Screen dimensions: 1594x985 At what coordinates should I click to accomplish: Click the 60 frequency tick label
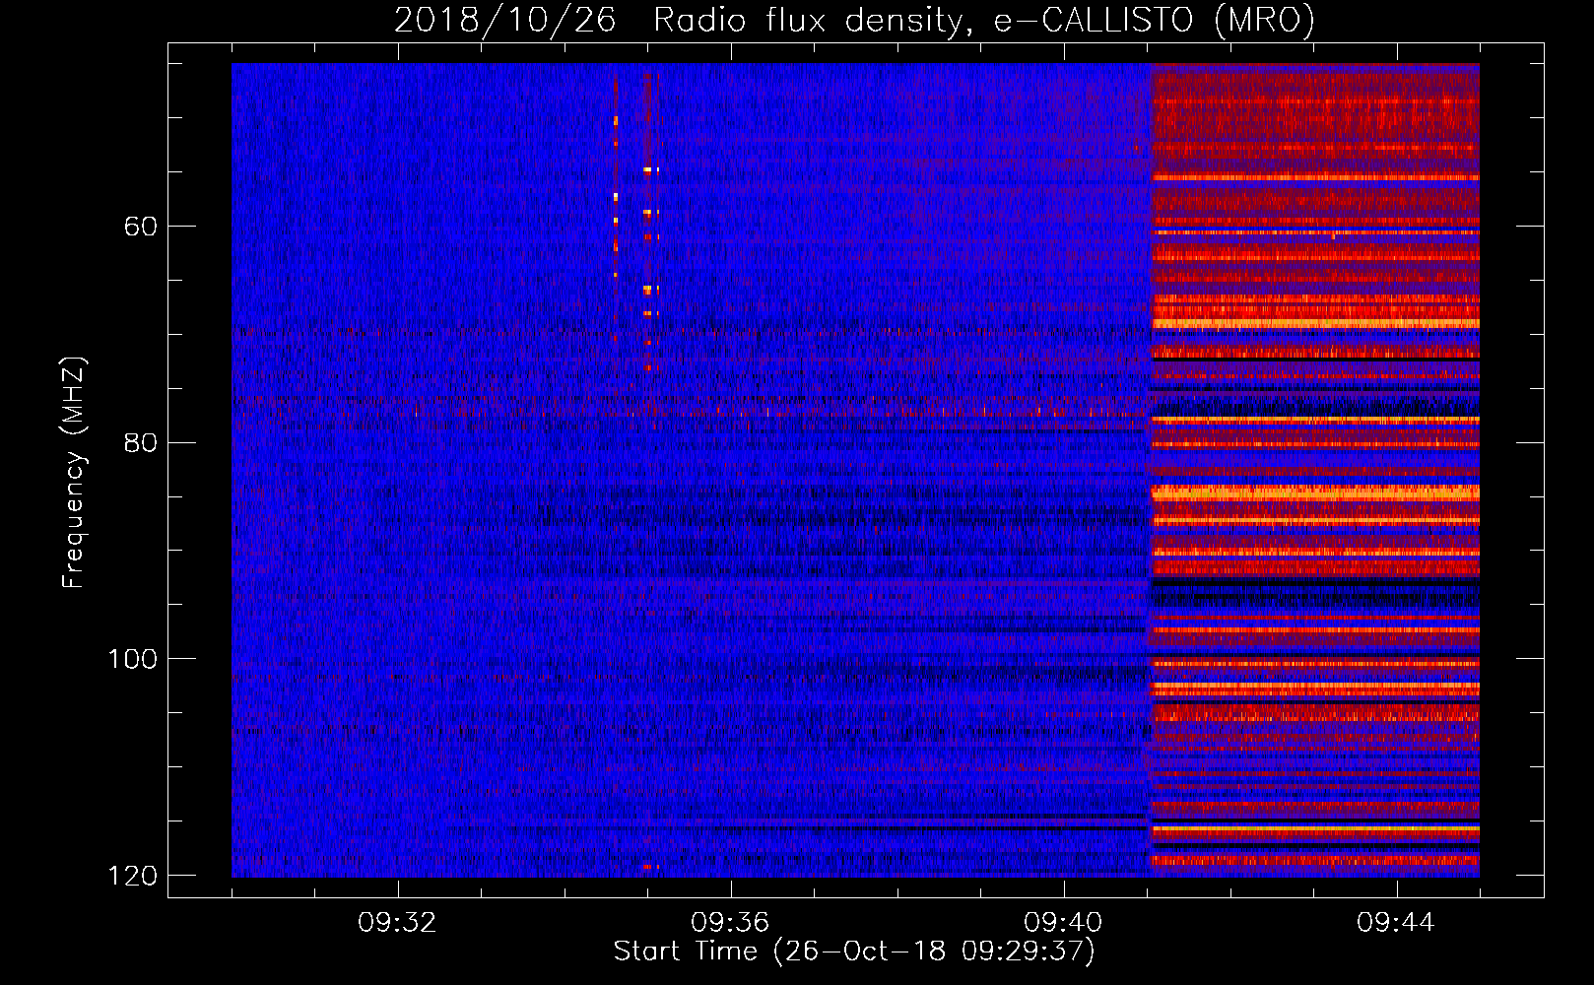(x=141, y=227)
